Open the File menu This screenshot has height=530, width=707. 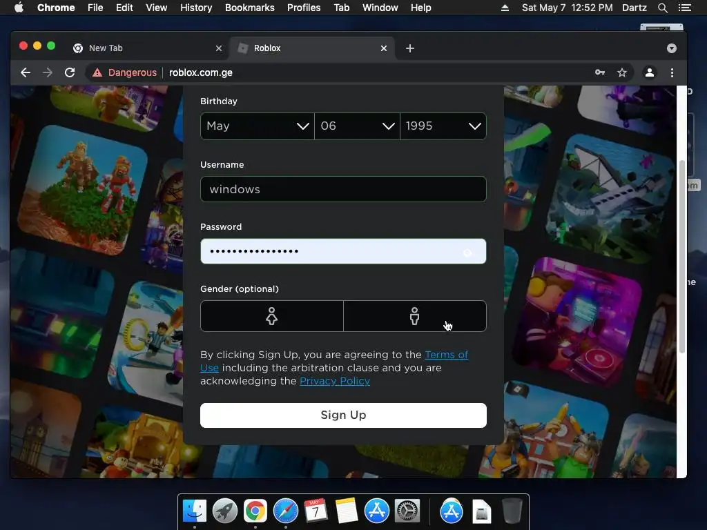(95, 8)
